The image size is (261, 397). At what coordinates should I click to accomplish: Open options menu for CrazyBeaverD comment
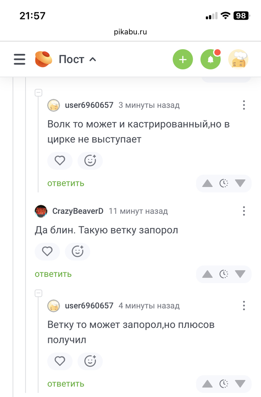(x=244, y=211)
